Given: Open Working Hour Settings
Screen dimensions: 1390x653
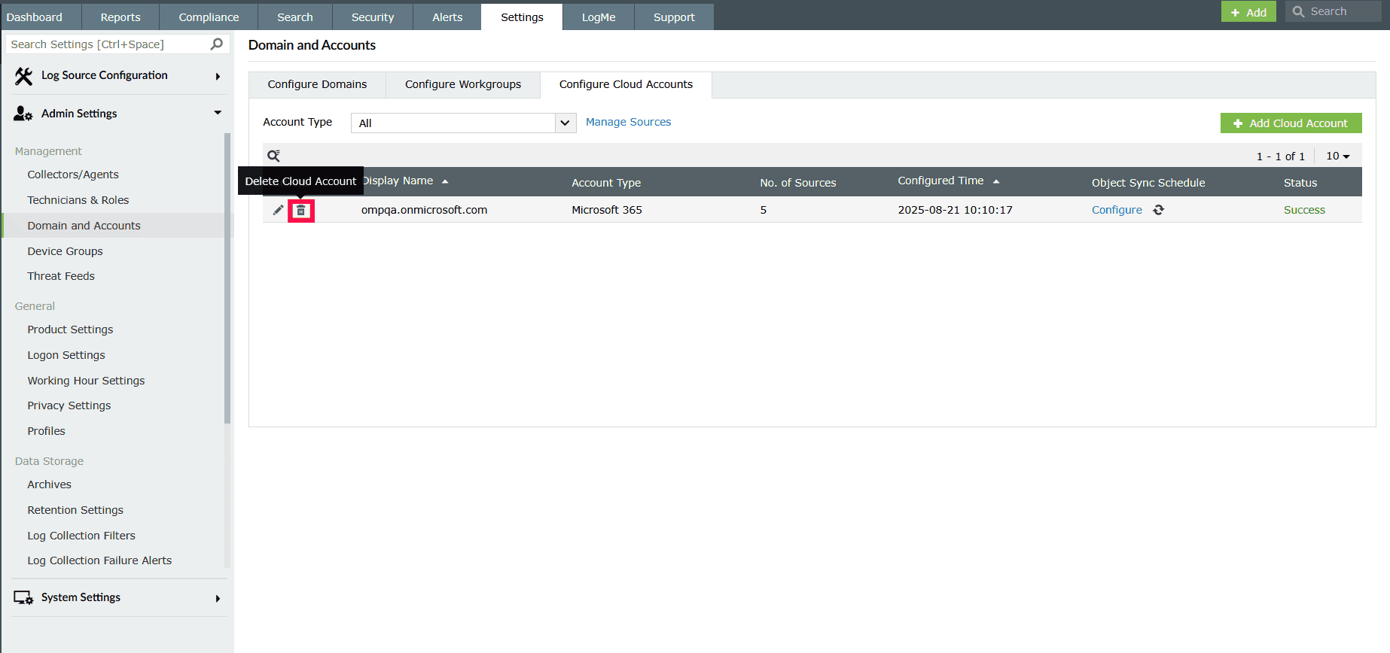Looking at the screenshot, I should pos(86,381).
